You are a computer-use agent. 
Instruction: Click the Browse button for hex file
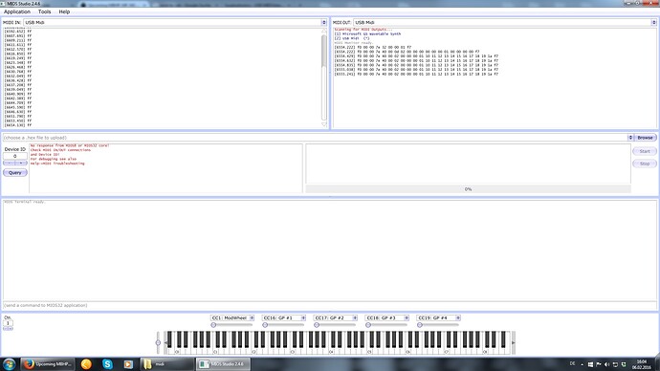click(645, 138)
